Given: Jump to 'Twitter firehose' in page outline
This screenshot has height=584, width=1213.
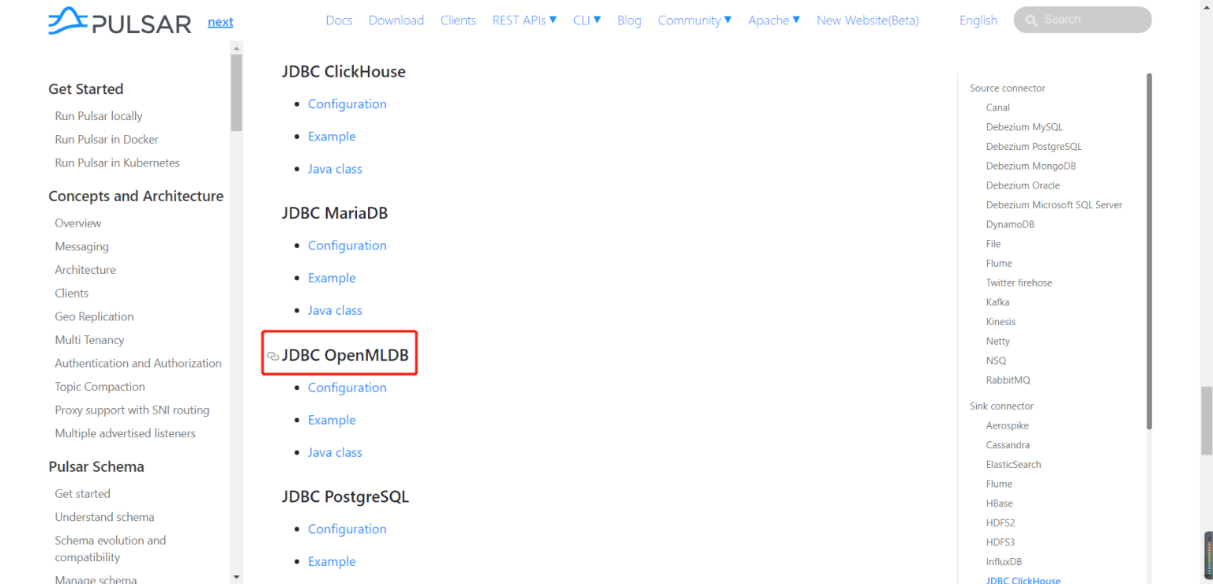Looking at the screenshot, I should pyautogui.click(x=1019, y=283).
